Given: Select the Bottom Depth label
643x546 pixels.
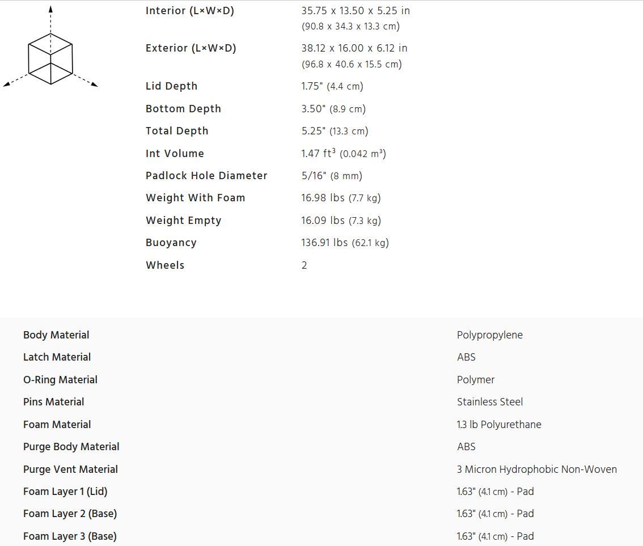Looking at the screenshot, I should tap(183, 109).
